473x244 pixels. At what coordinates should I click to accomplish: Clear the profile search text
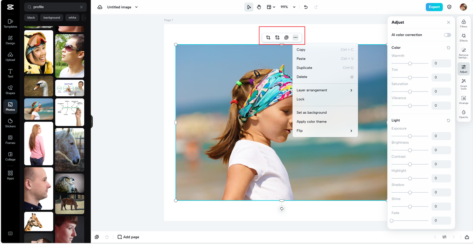[81, 7]
